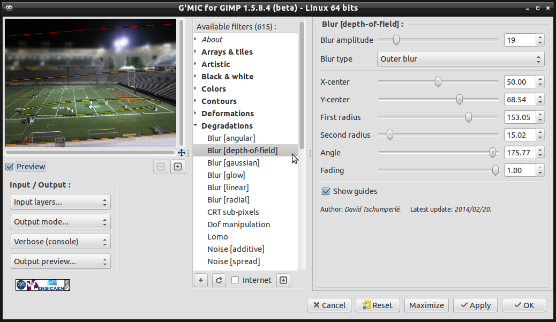Screen dimensions: 556x322
Task: Click the Maximize button
Action: point(426,305)
